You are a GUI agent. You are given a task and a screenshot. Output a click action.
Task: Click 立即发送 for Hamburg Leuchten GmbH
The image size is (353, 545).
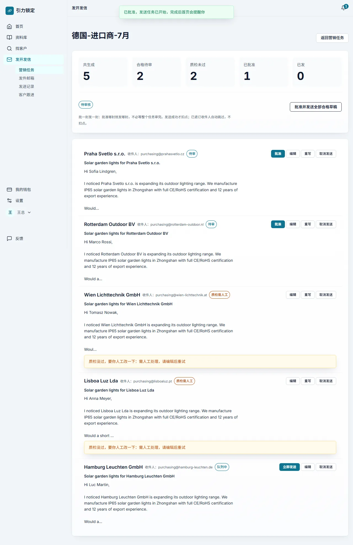click(290, 467)
